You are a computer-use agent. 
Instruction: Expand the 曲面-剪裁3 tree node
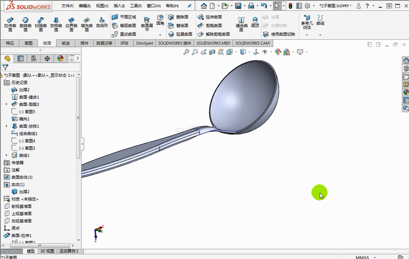(6, 104)
